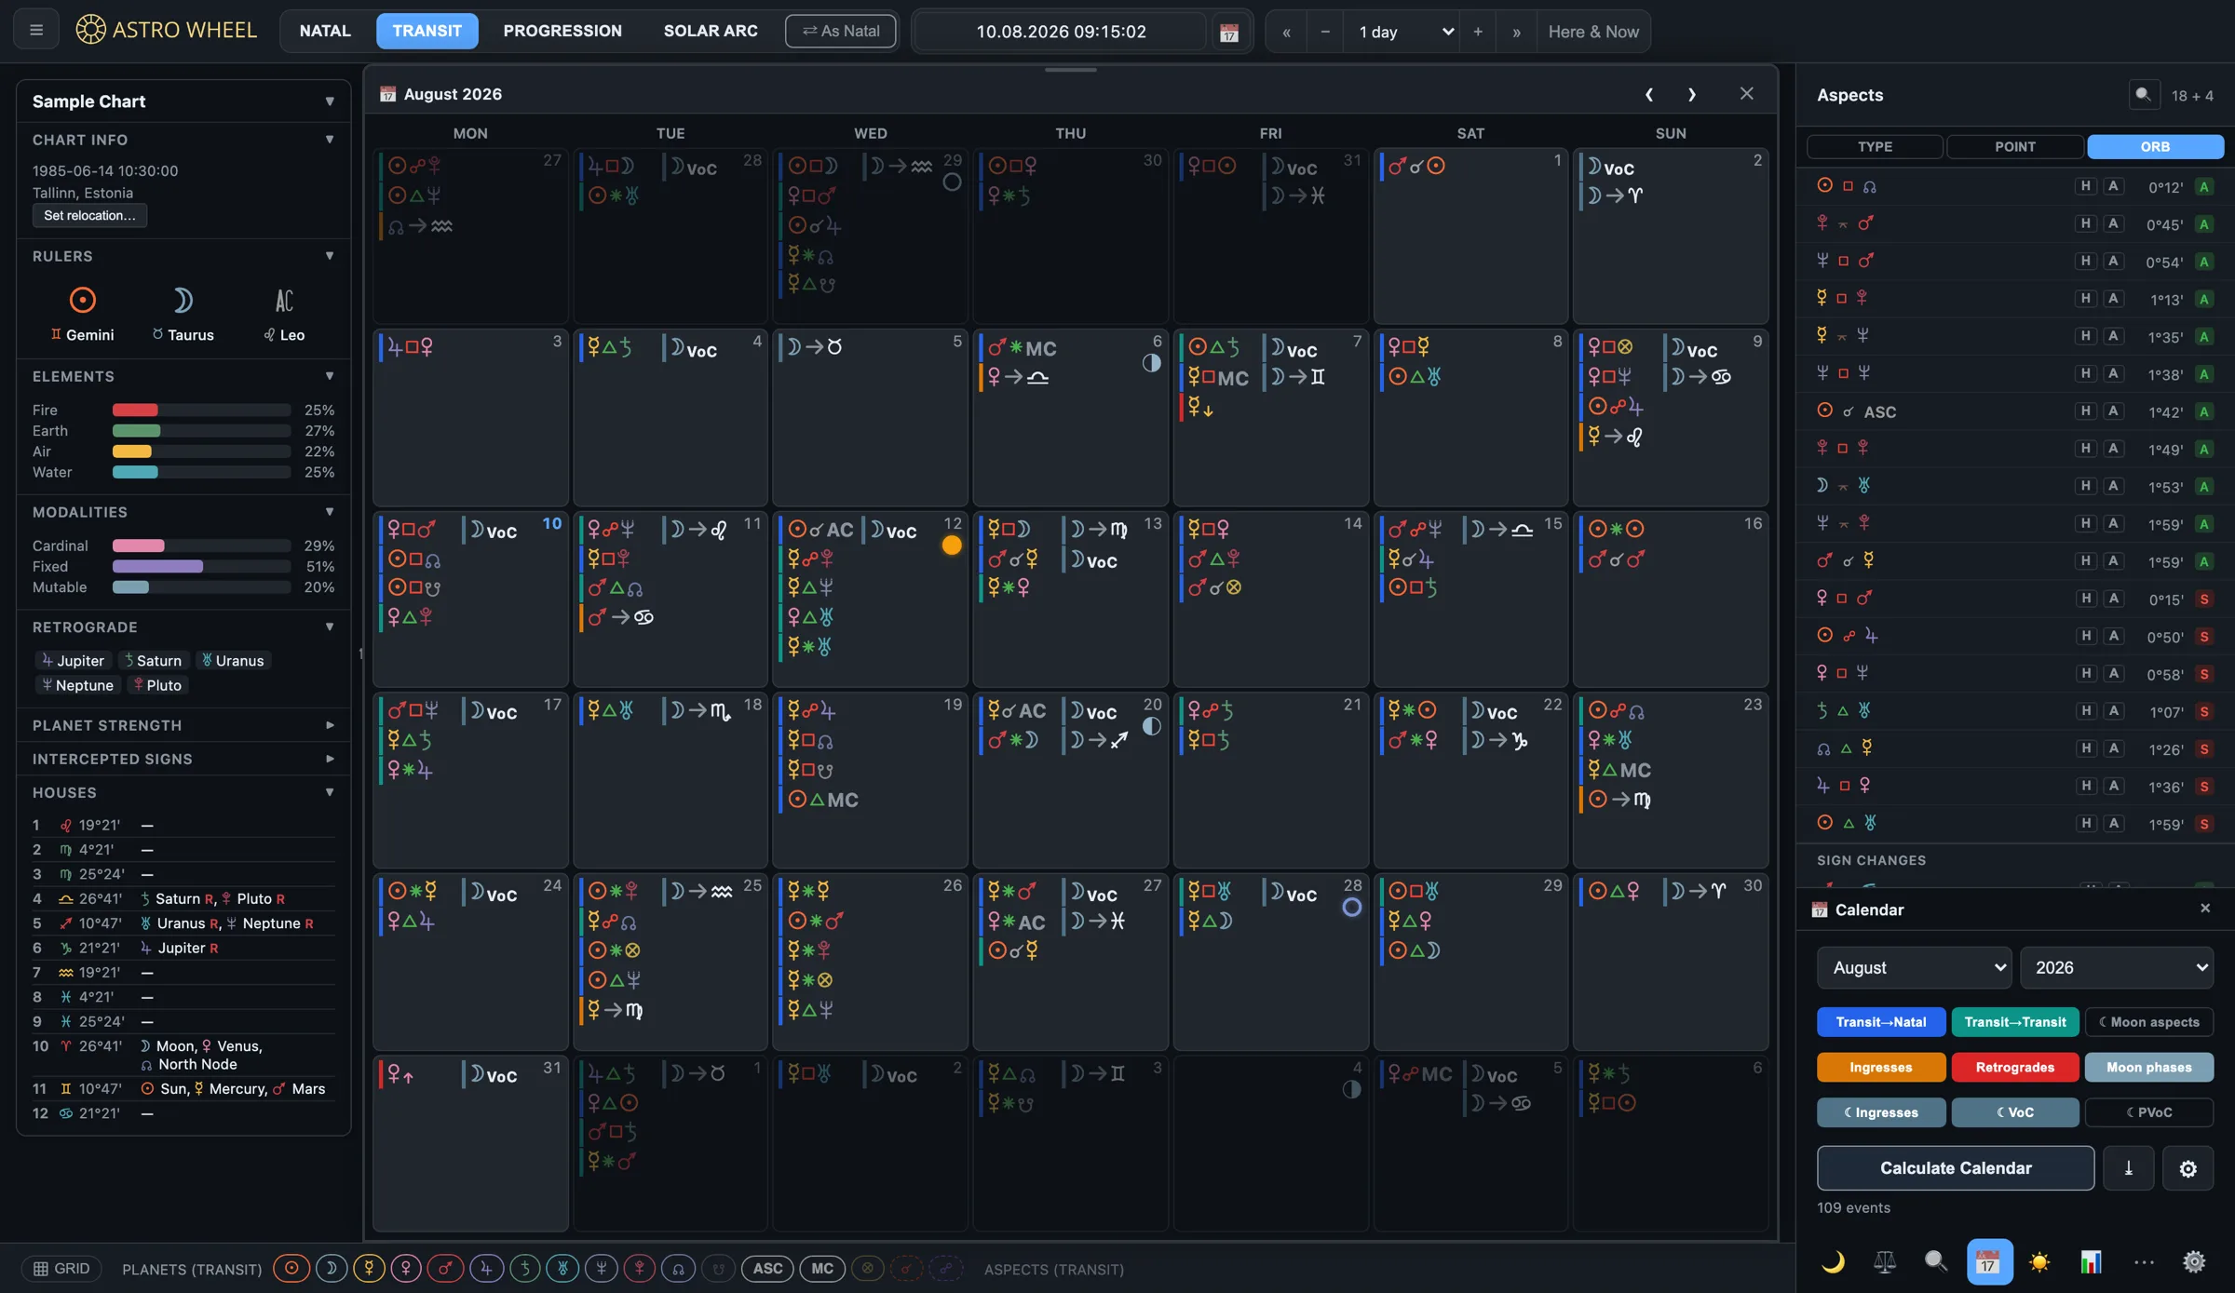
Task: Sort aspects by the POINT tab
Action: point(2014,146)
